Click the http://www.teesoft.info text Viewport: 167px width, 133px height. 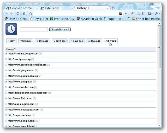pos(21,126)
